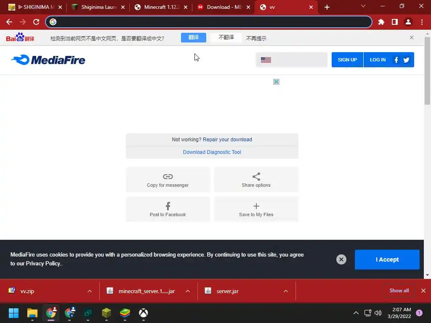
Task: Click the MediaFire logo
Action: [48, 60]
